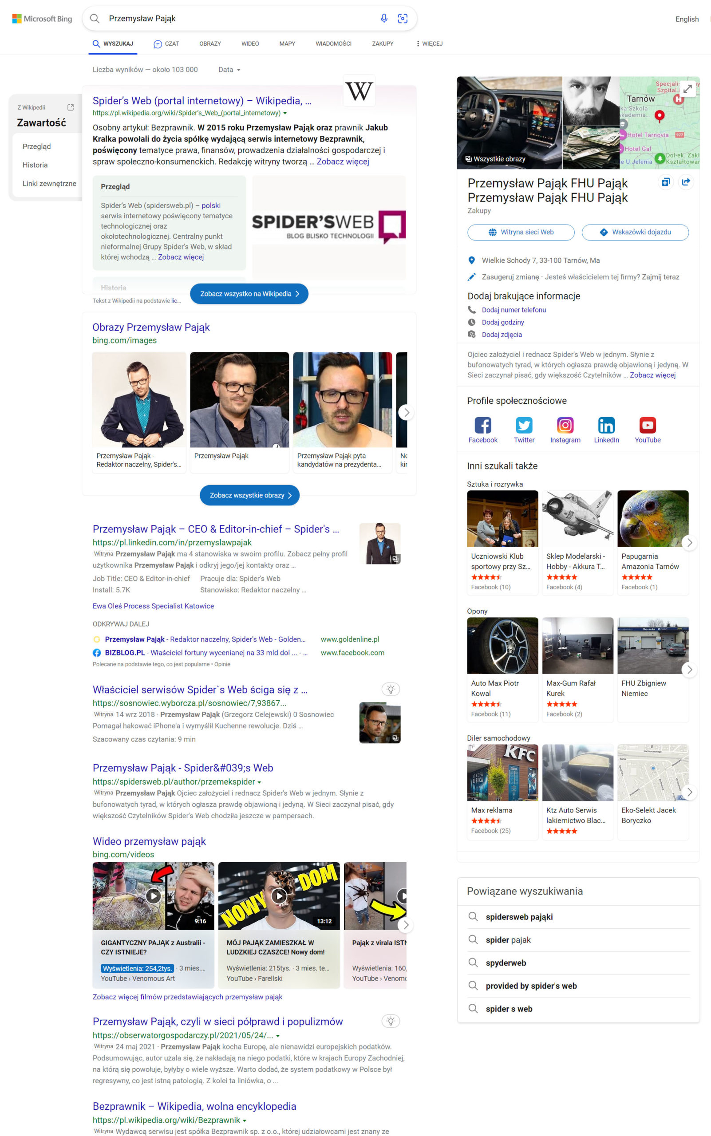Open the spidersweb pająki related search
Image resolution: width=711 pixels, height=1136 pixels.
coord(519,917)
